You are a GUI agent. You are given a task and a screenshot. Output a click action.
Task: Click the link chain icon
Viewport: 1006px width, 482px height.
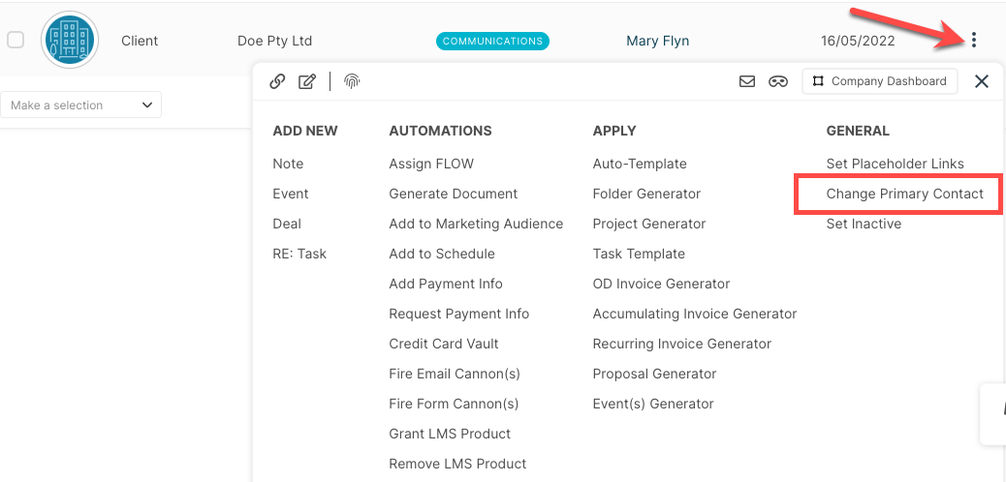tap(277, 81)
